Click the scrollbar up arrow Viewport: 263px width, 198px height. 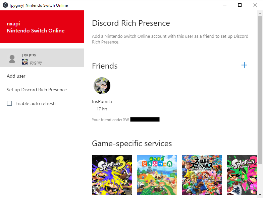click(x=260, y=13)
